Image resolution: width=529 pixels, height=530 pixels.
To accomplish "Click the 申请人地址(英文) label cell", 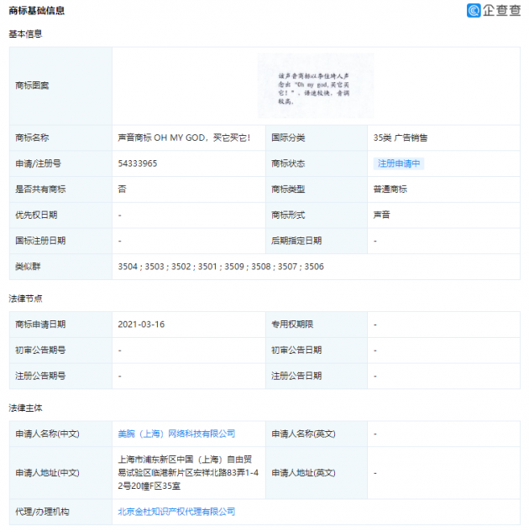I will (317, 473).
